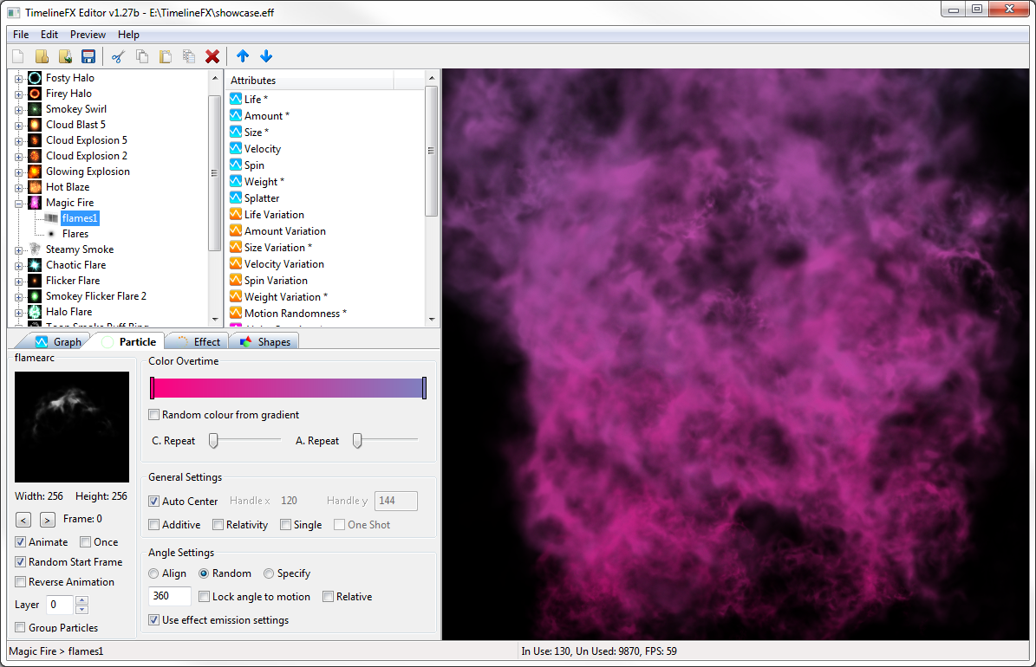Select the Align angle radio button

pyautogui.click(x=153, y=573)
